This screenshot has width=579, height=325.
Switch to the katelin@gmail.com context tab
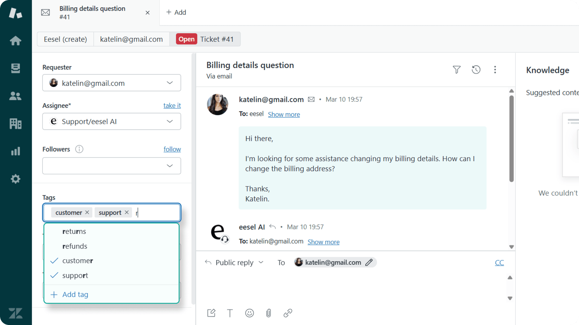pos(131,39)
